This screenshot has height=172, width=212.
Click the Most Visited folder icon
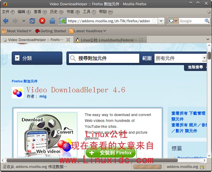pos(4,31)
